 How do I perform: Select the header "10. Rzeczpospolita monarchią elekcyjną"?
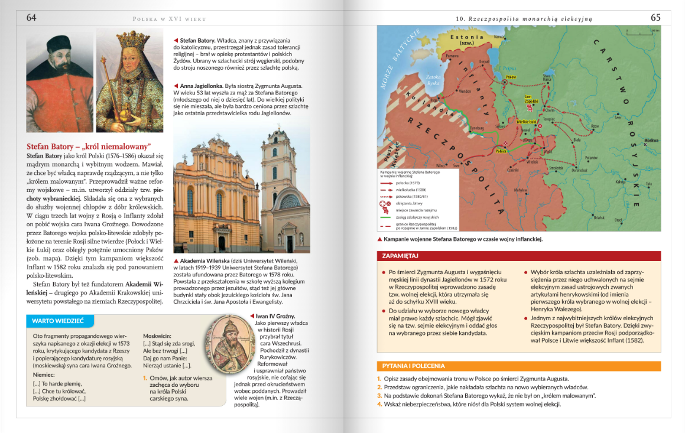[x=524, y=19]
